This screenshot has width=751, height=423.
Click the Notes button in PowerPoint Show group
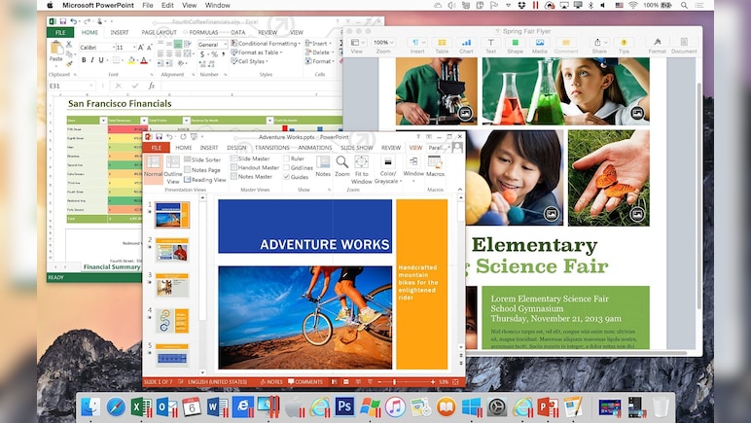[323, 166]
